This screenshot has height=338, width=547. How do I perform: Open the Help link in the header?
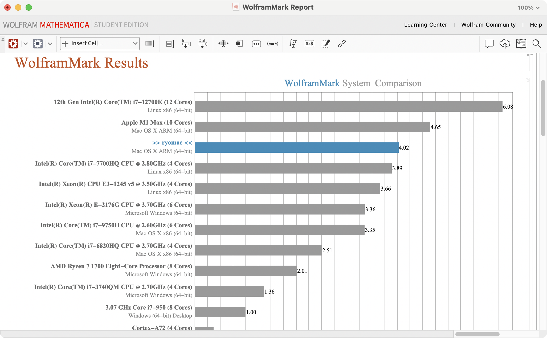536,25
